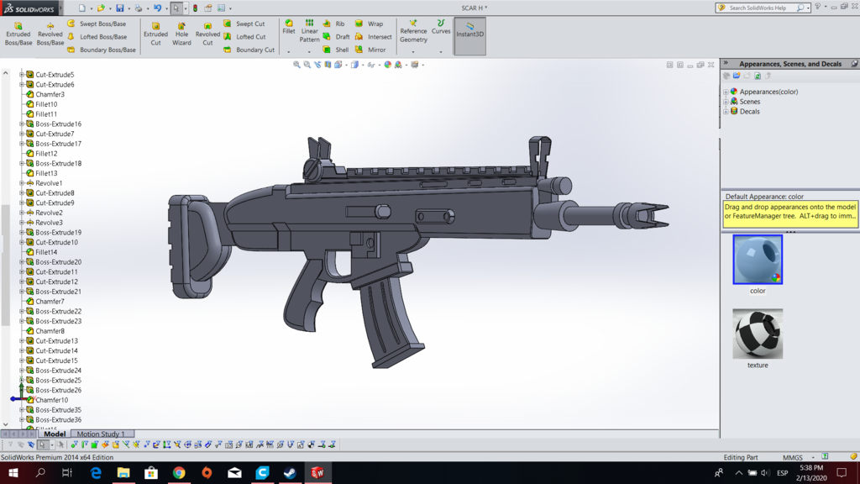Screen dimensions: 860x484
Task: Select the Revolved Cut tool
Action: 207,34
